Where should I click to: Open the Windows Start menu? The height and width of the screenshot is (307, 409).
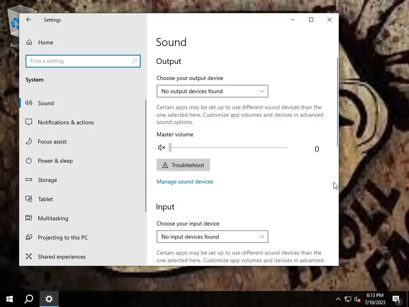(x=10, y=299)
